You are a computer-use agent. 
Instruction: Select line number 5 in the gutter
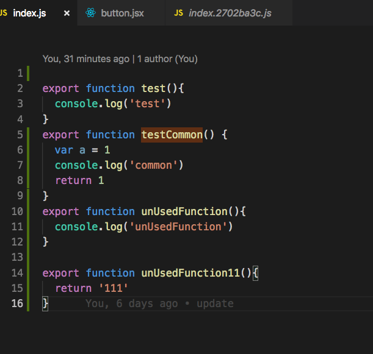[20, 135]
